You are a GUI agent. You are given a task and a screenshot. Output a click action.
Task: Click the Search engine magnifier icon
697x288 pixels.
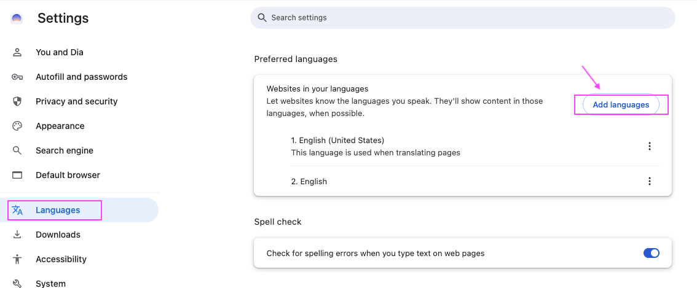pyautogui.click(x=17, y=150)
